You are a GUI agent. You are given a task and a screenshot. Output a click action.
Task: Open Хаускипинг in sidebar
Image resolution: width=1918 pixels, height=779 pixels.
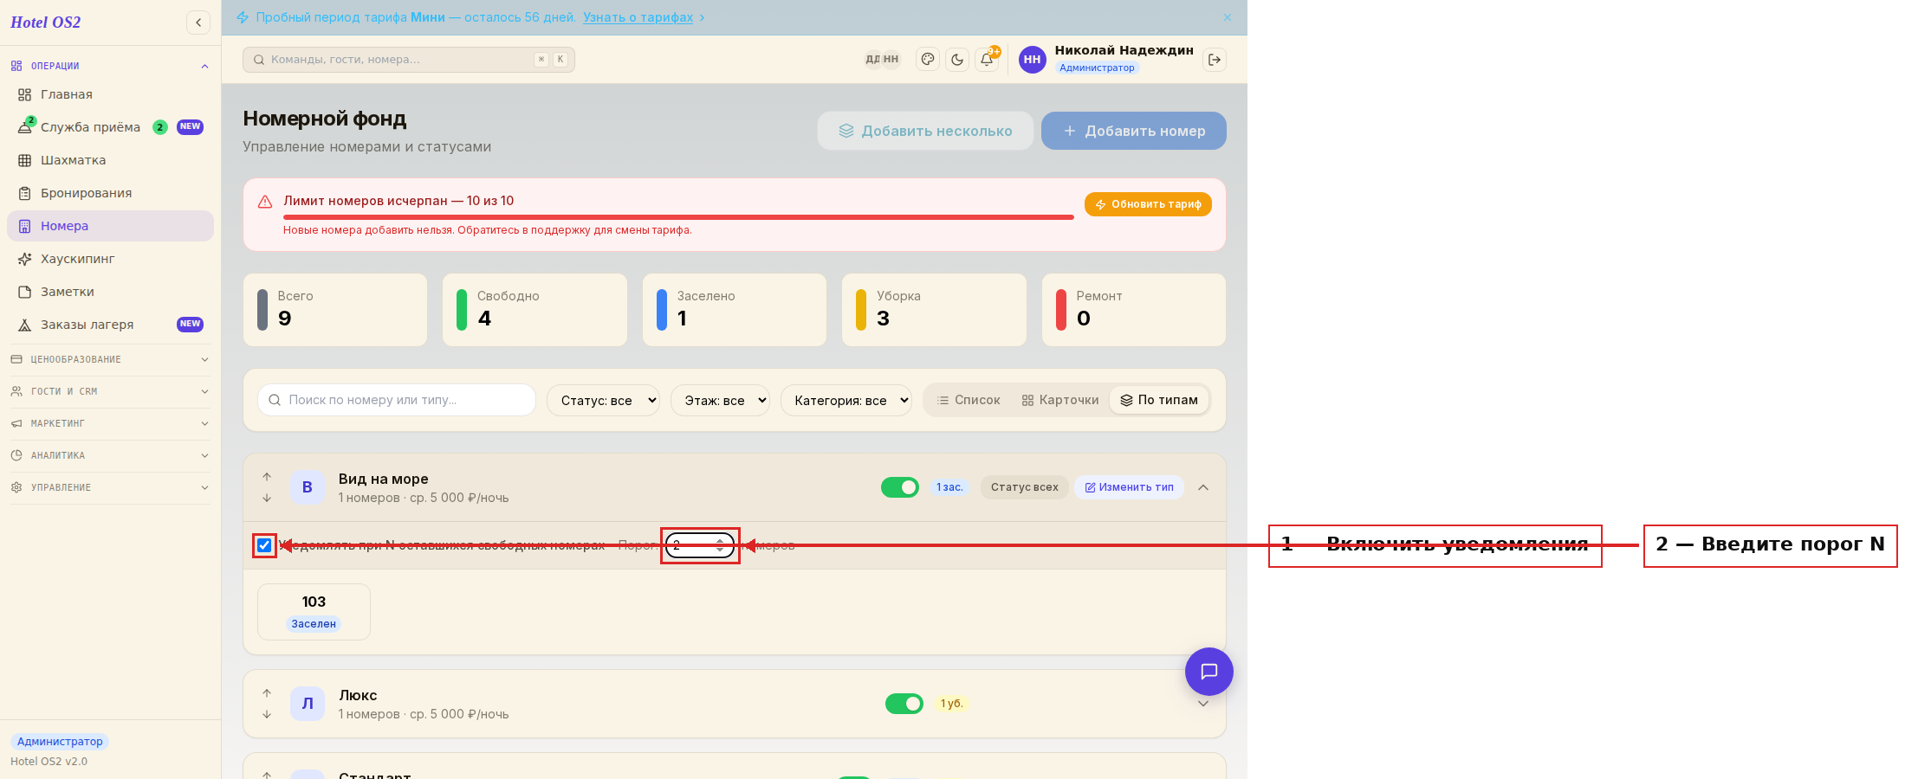[110, 259]
